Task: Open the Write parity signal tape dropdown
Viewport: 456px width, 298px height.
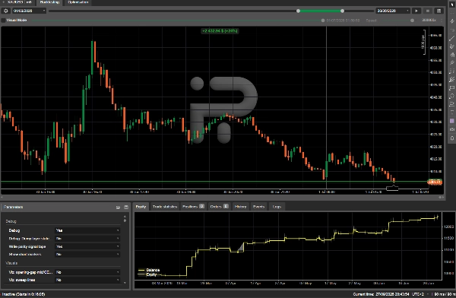Action: [x=87, y=246]
